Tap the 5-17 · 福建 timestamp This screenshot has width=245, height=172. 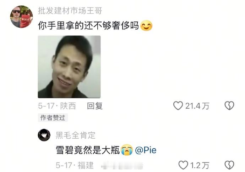[75, 165]
